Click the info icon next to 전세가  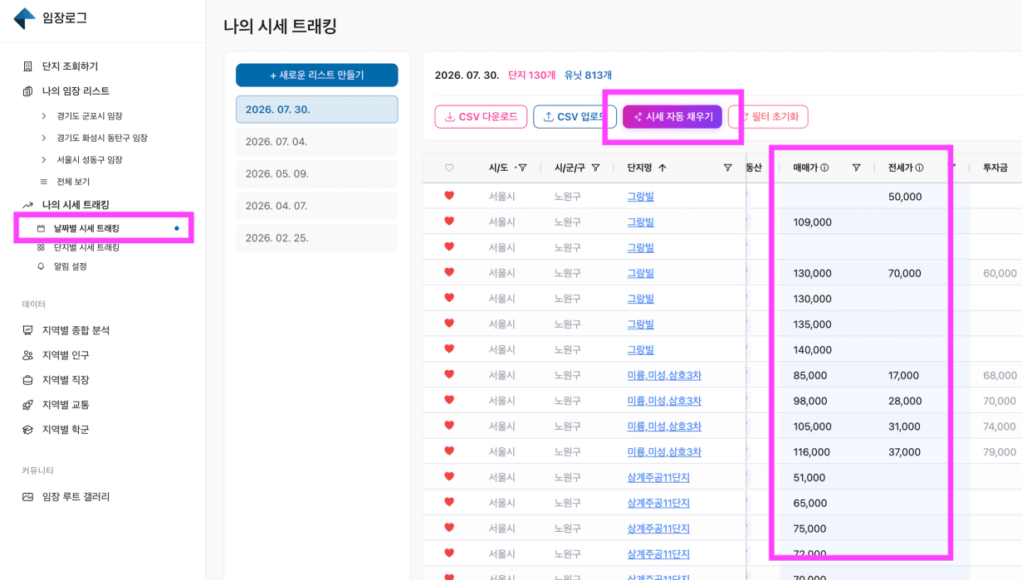point(919,168)
